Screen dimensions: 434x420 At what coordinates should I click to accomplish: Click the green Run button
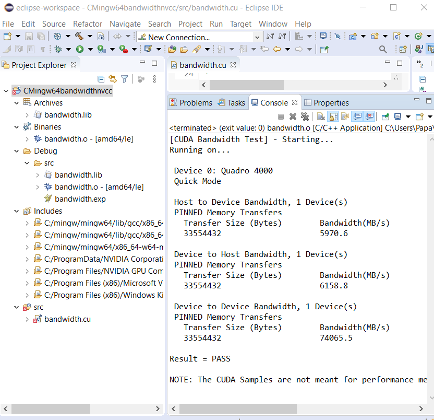click(80, 49)
